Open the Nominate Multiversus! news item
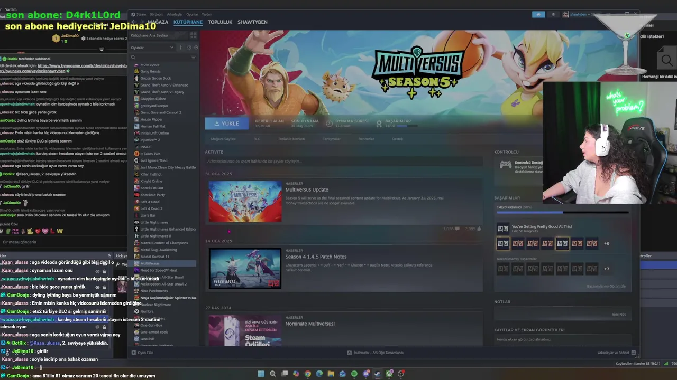This screenshot has height=380, width=677. 310,324
